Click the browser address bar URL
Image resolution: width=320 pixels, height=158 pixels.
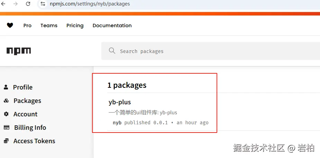(90, 4)
